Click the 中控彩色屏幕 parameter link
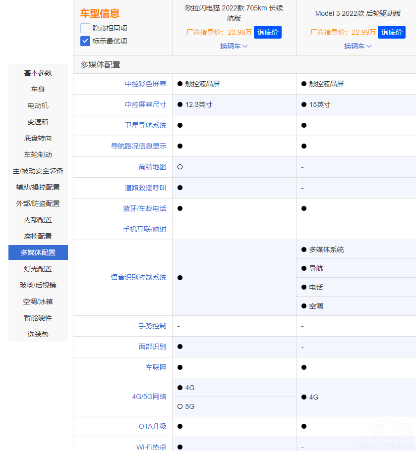This screenshot has width=416, height=451. pyautogui.click(x=145, y=84)
